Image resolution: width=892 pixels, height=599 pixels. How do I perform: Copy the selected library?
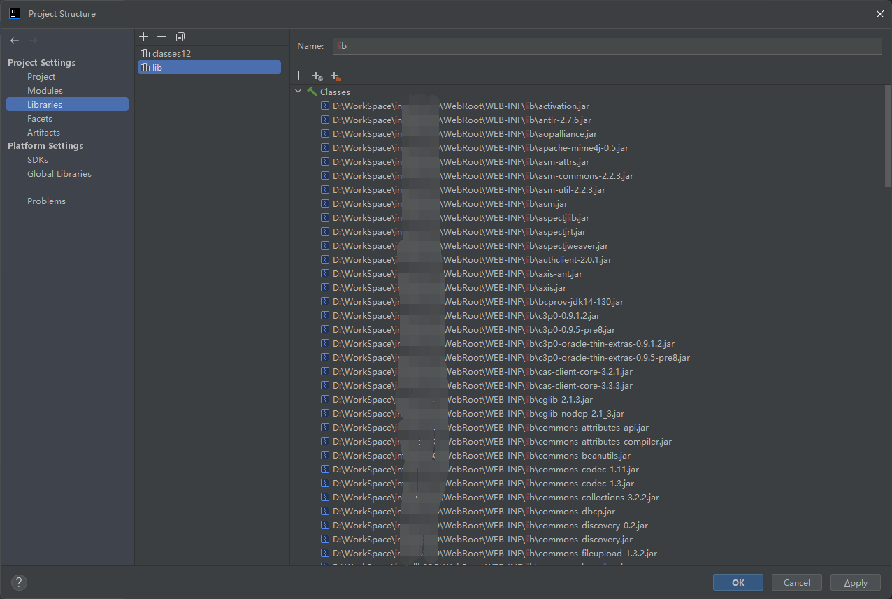pyautogui.click(x=180, y=36)
